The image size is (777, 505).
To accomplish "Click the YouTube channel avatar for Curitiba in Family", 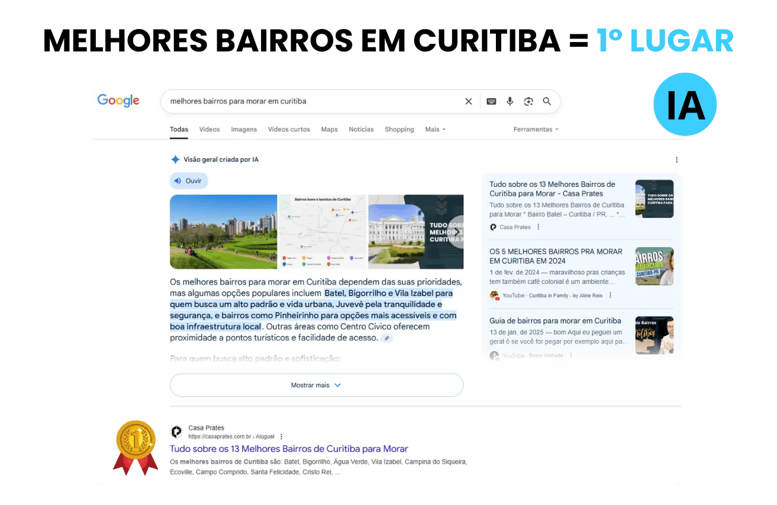I will 494,295.
